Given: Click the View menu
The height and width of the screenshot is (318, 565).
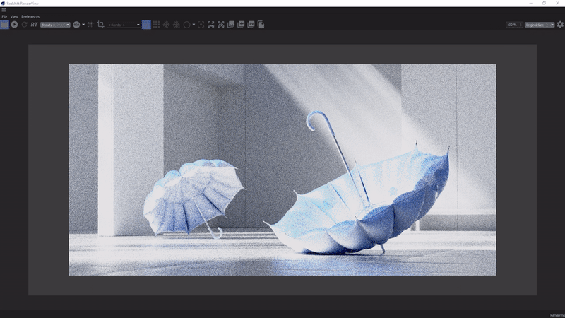Looking at the screenshot, I should click(x=14, y=16).
